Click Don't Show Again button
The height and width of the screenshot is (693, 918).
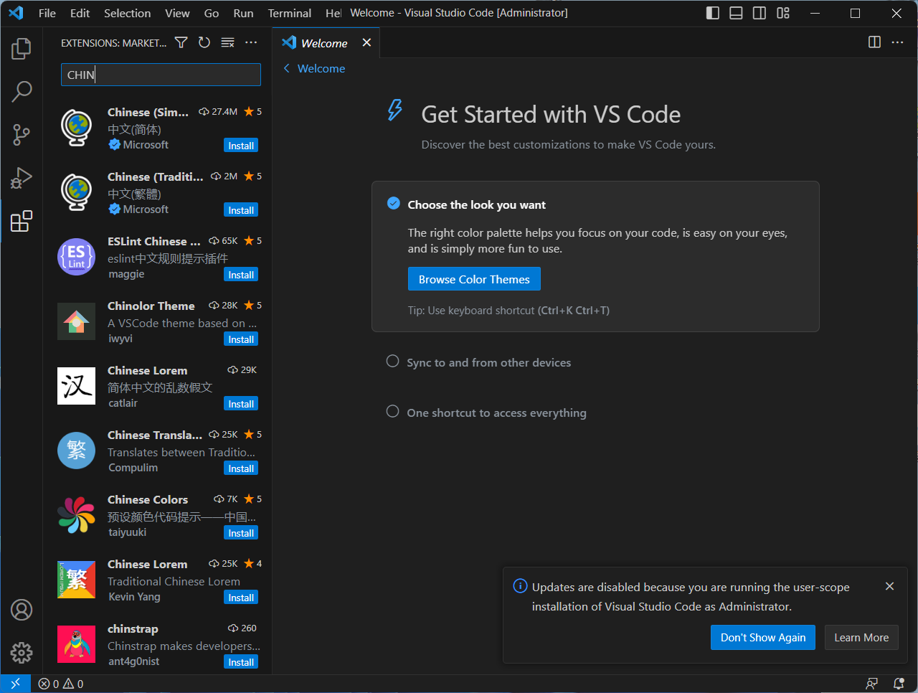tap(763, 637)
